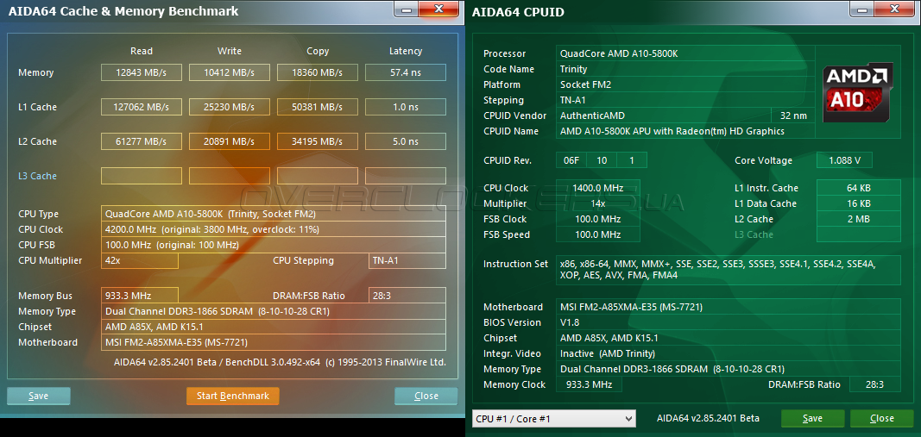Select the 4200.0 MHz CPU Clock field

click(x=273, y=229)
